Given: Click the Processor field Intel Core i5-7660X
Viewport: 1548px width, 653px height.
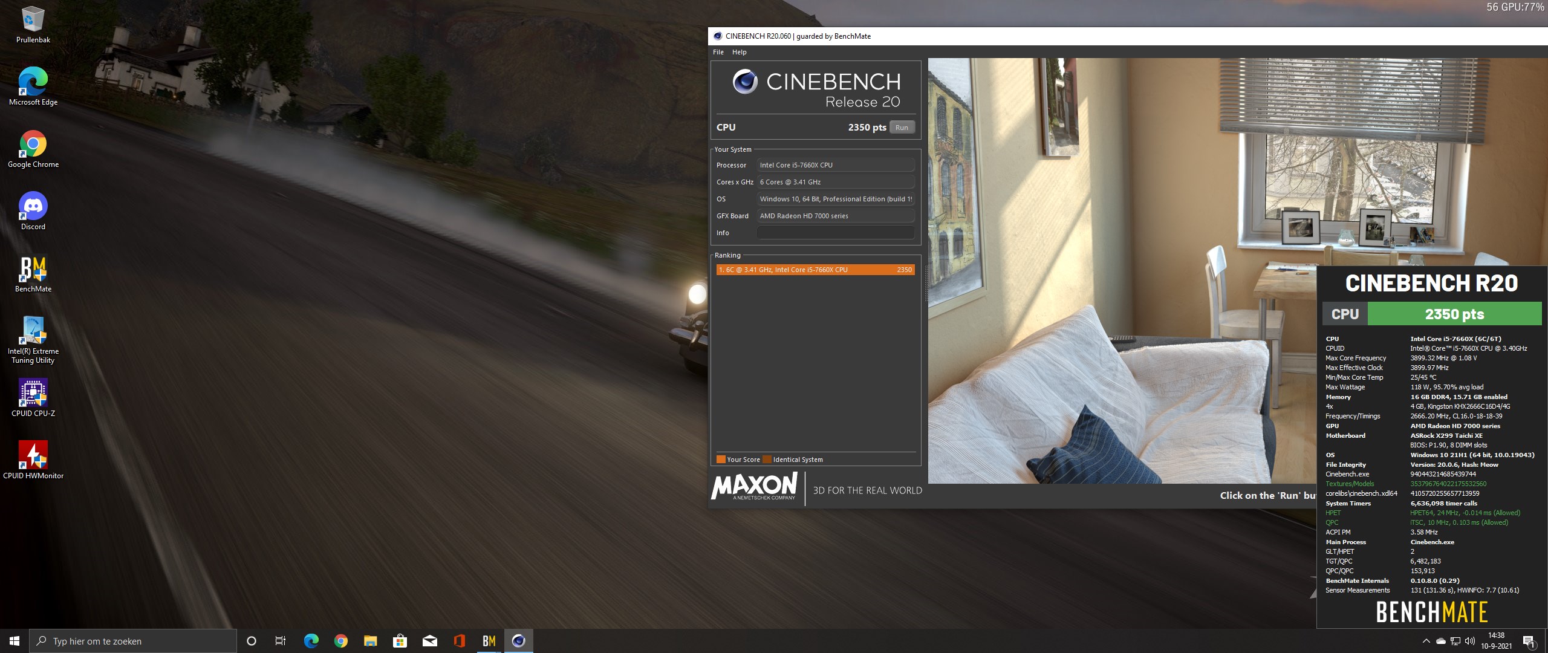Looking at the screenshot, I should pyautogui.click(x=836, y=165).
